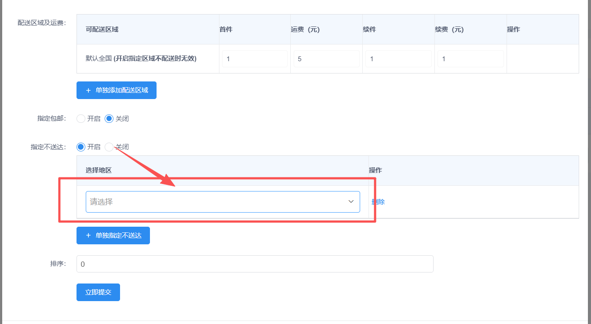Click the 可配送区域 column header
The height and width of the screenshot is (324, 591).
[x=102, y=29]
